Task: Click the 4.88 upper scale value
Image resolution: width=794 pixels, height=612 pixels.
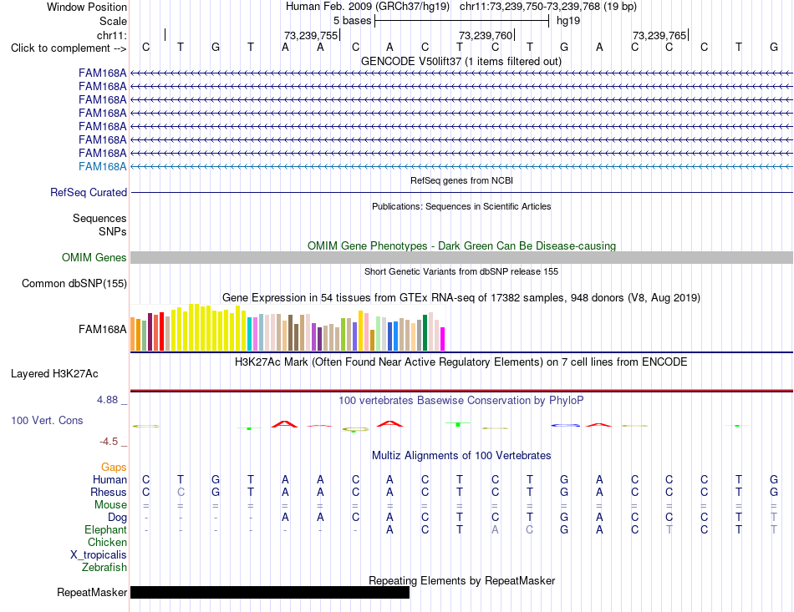Action: (107, 400)
